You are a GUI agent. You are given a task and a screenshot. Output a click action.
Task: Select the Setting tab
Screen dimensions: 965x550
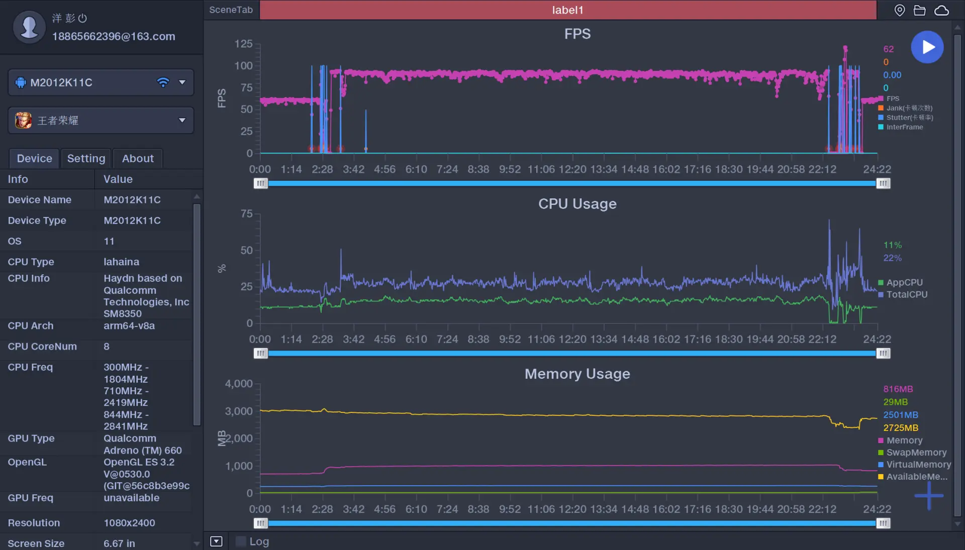(86, 158)
